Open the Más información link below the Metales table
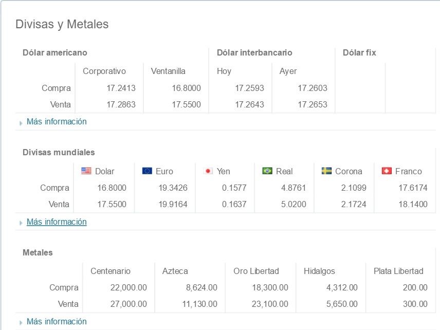The width and height of the screenshot is (440, 330). pyautogui.click(x=57, y=321)
